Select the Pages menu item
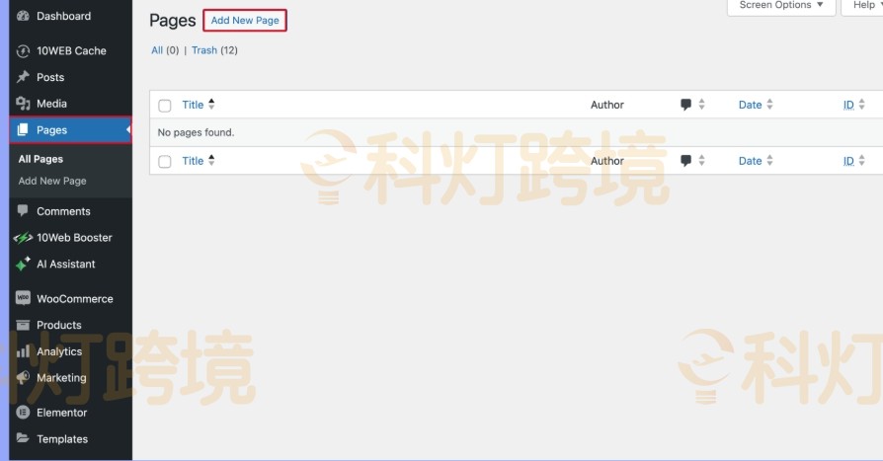Viewport: 883px width, 461px height. [x=70, y=130]
